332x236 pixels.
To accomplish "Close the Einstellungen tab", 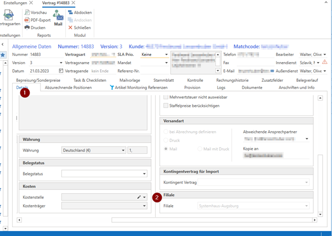I will [31, 3].
